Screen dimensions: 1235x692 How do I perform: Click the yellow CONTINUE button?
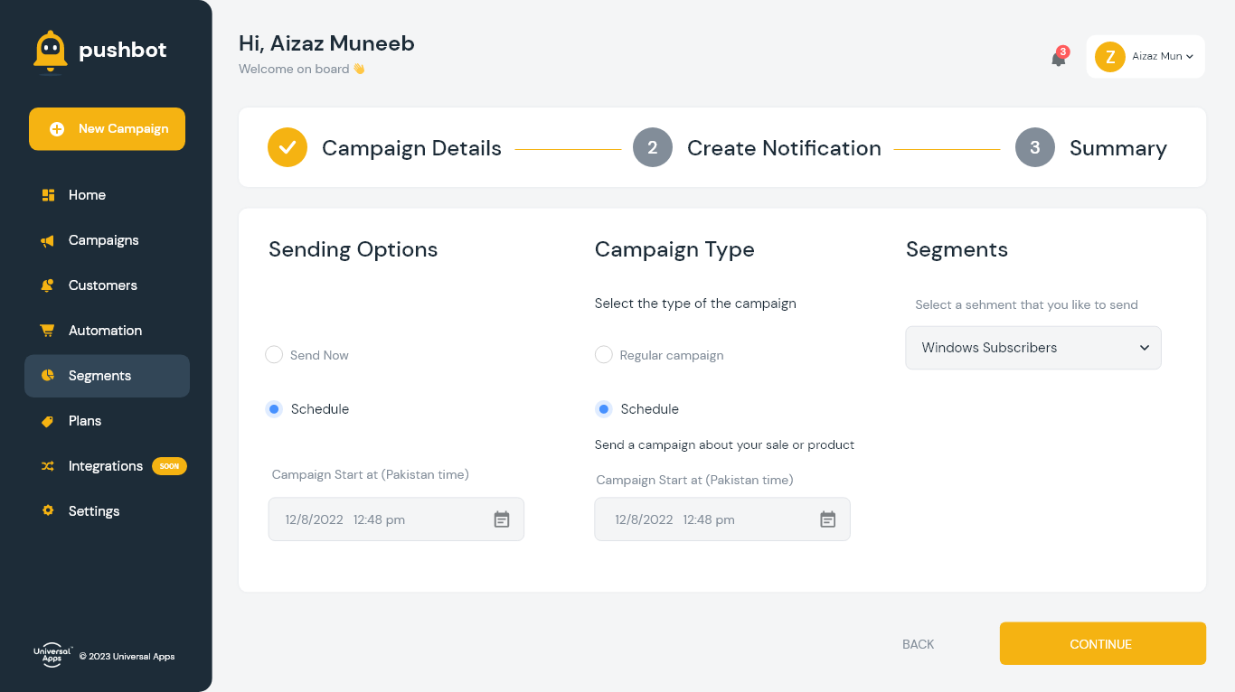click(1103, 643)
